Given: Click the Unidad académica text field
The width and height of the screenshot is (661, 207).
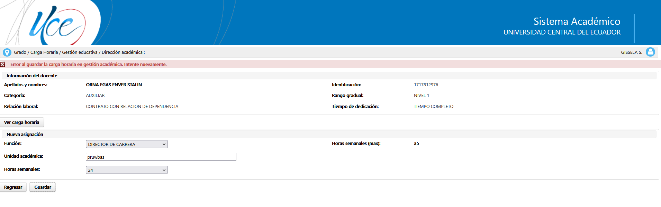Looking at the screenshot, I should [x=161, y=157].
